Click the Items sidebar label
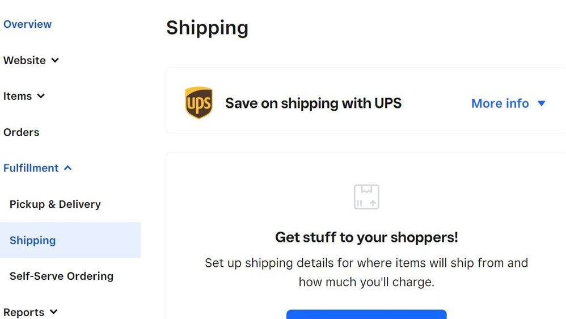The height and width of the screenshot is (319, 566). coord(18,96)
